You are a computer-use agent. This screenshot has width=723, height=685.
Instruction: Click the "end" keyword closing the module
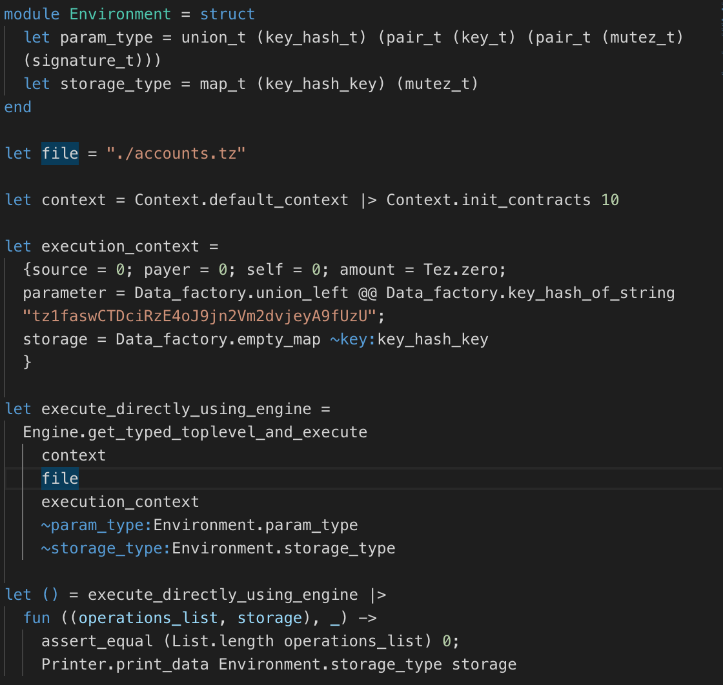(x=17, y=106)
